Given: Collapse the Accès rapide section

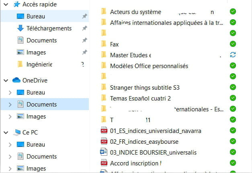Looking at the screenshot, I should coord(6,4).
